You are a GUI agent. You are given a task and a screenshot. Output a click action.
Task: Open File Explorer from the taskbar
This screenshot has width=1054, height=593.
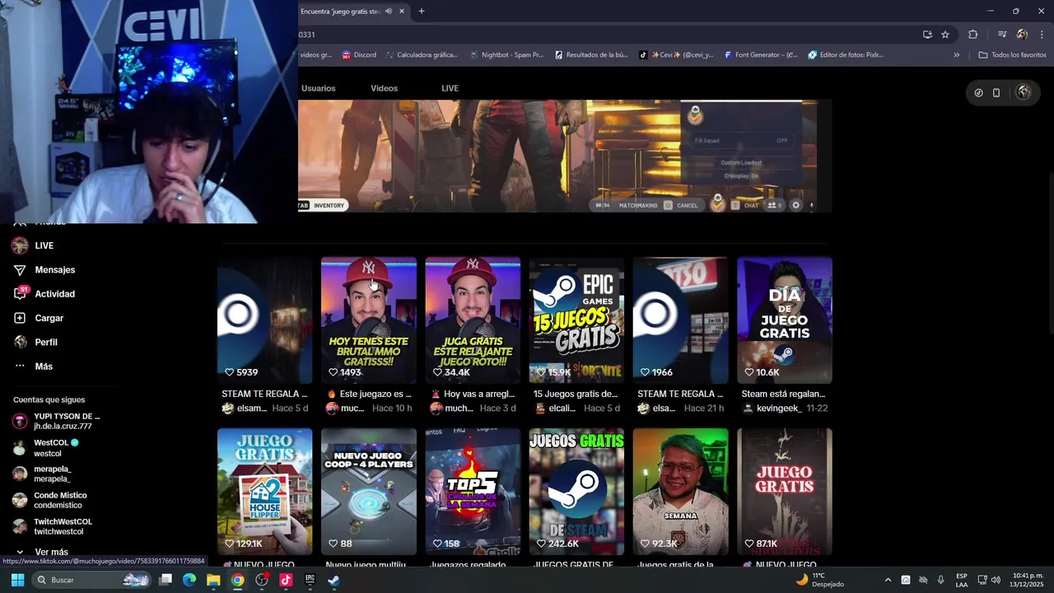pyautogui.click(x=213, y=580)
